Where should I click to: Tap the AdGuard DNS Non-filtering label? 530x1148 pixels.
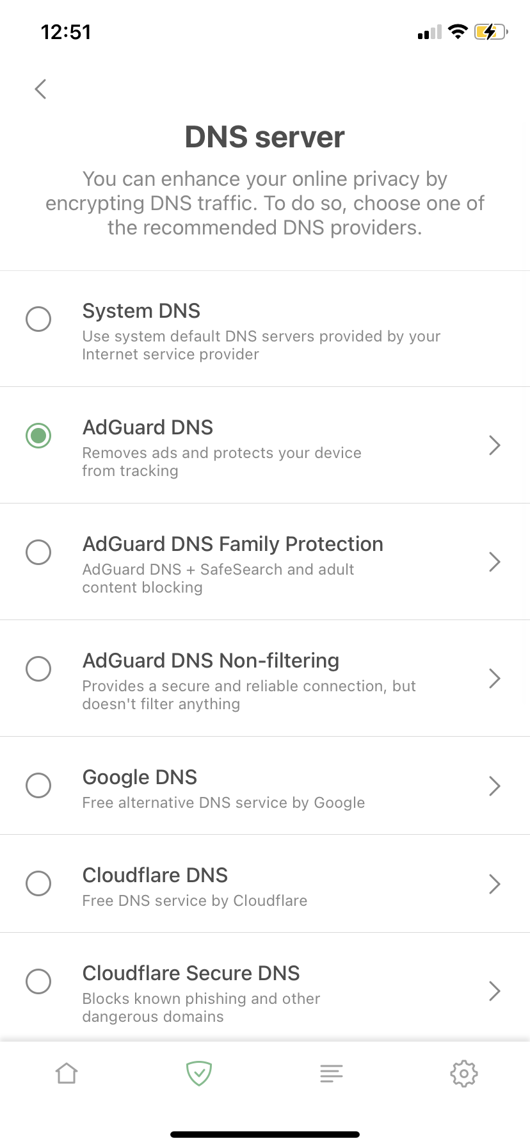[211, 660]
